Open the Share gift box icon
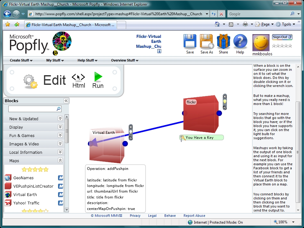The image size is (304, 228). pyautogui.click(x=223, y=41)
